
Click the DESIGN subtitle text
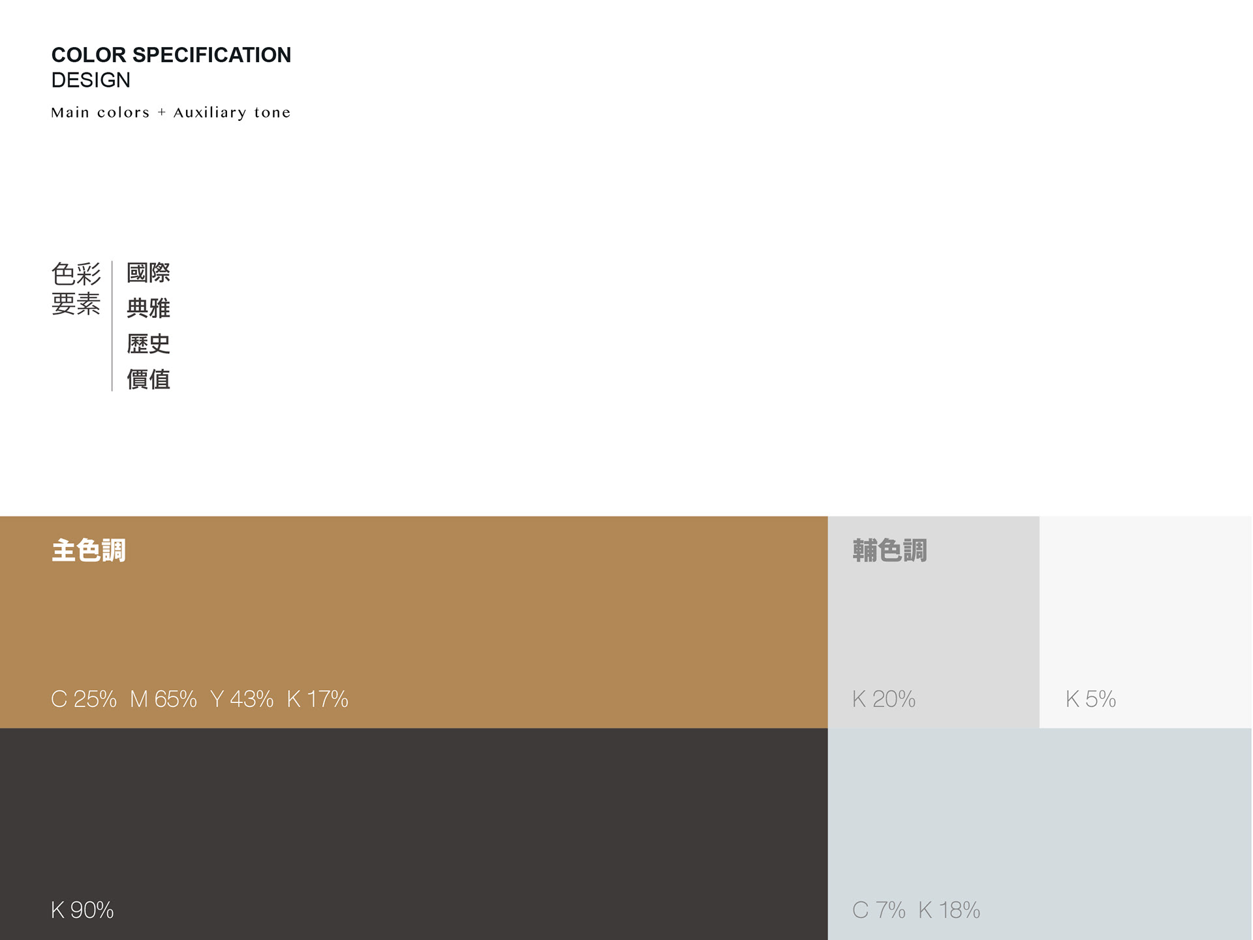click(x=91, y=80)
